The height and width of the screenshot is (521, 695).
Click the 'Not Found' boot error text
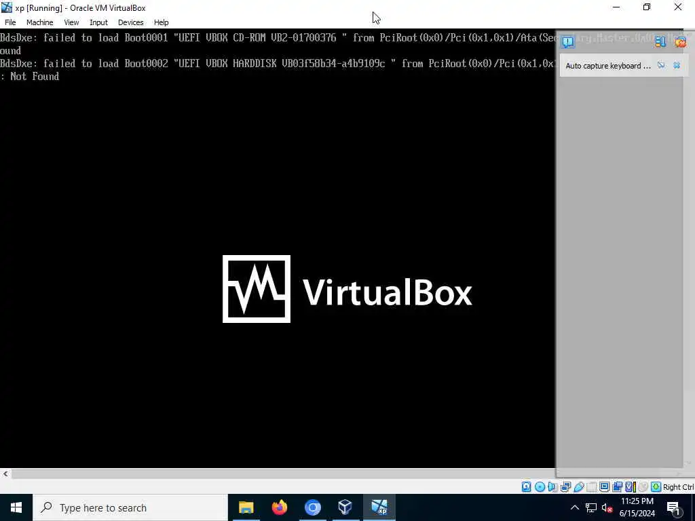pos(35,76)
